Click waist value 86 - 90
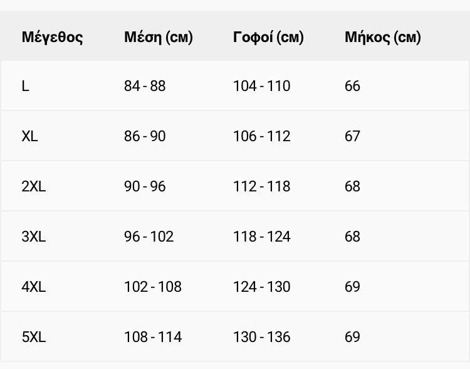Viewport: 470px width, 369px height. (x=145, y=136)
